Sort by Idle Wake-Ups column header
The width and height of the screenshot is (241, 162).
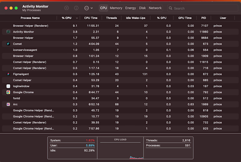[136, 18]
